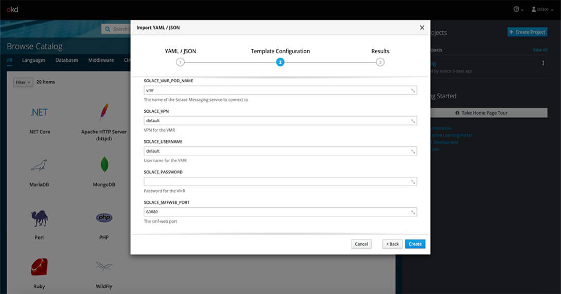This screenshot has height=294, width=561.
Task: Click the Create button
Action: tap(415, 244)
